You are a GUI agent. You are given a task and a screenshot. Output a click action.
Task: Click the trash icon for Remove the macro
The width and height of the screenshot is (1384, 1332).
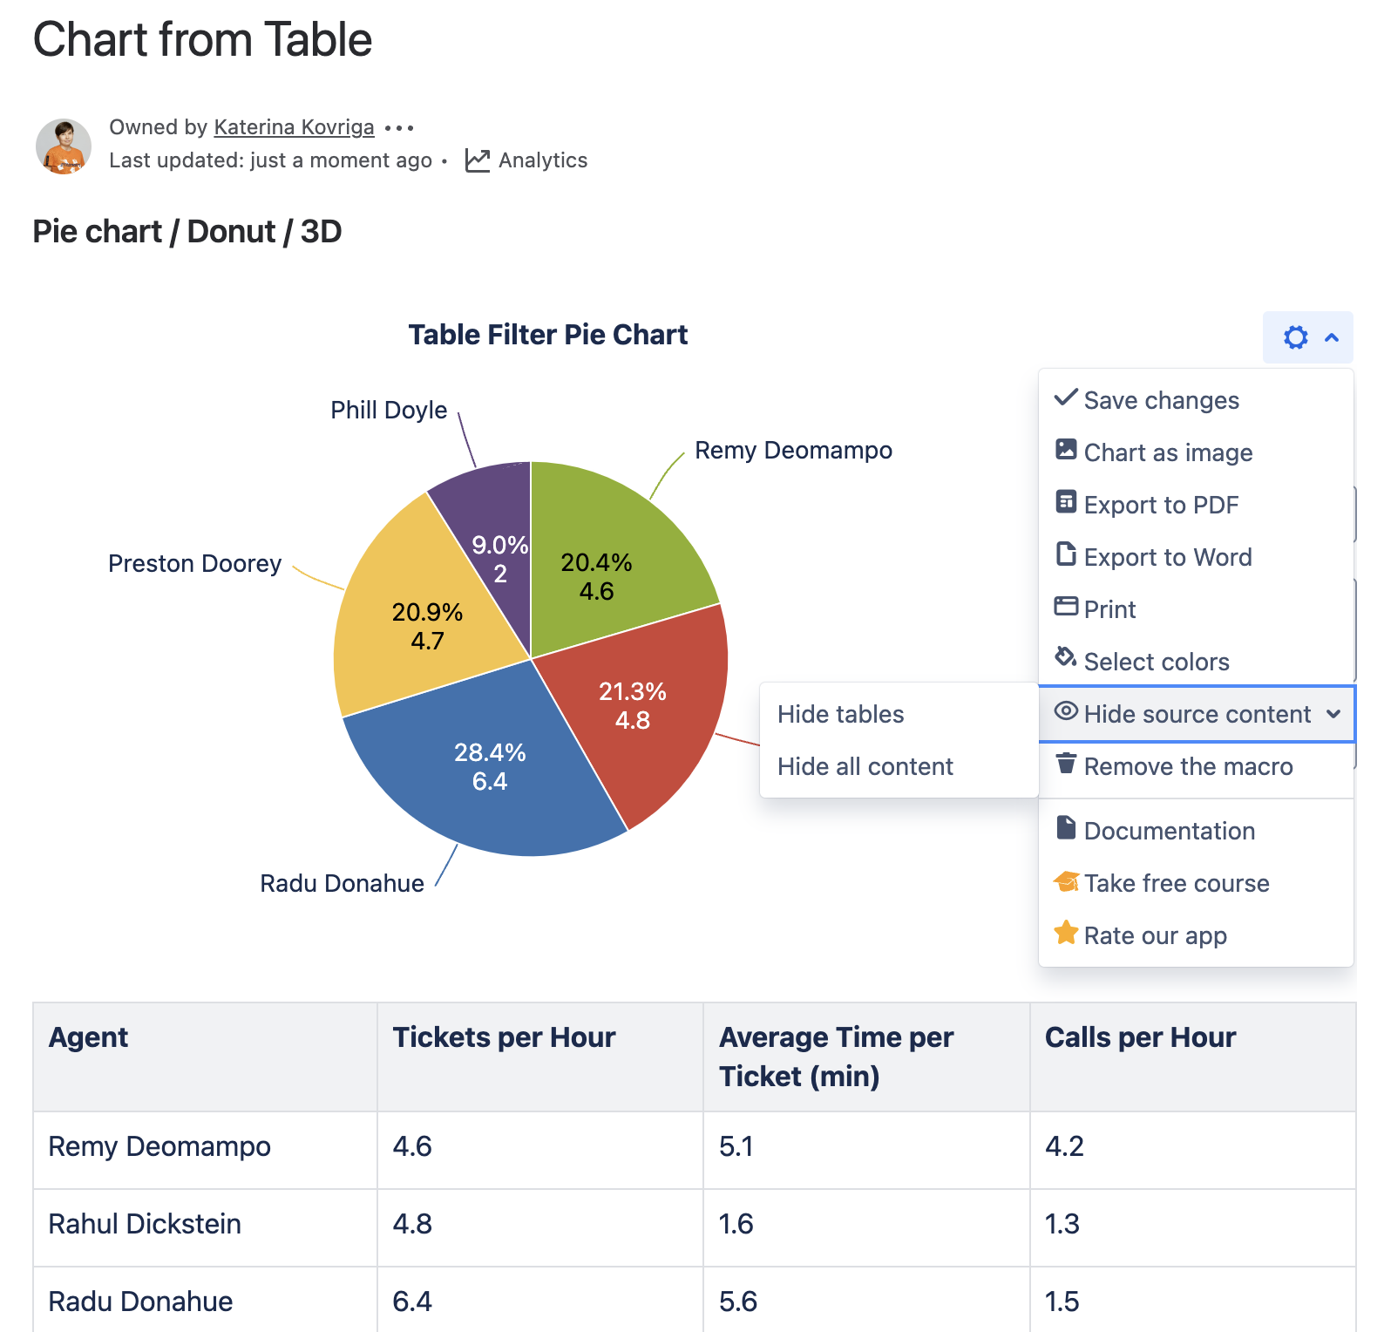(x=1066, y=764)
